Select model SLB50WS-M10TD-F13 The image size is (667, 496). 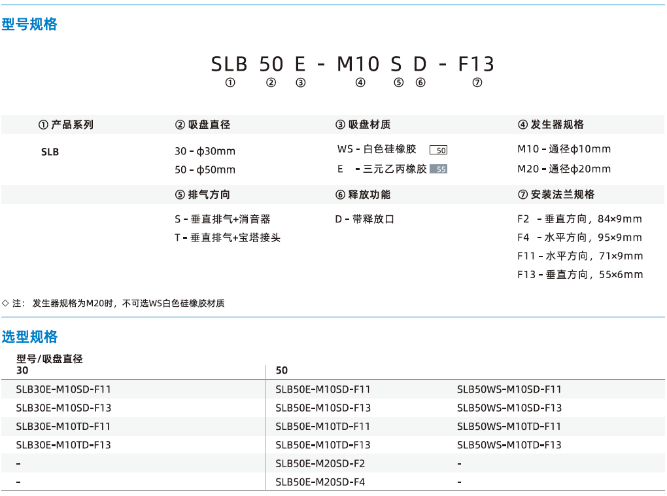pyautogui.click(x=509, y=445)
